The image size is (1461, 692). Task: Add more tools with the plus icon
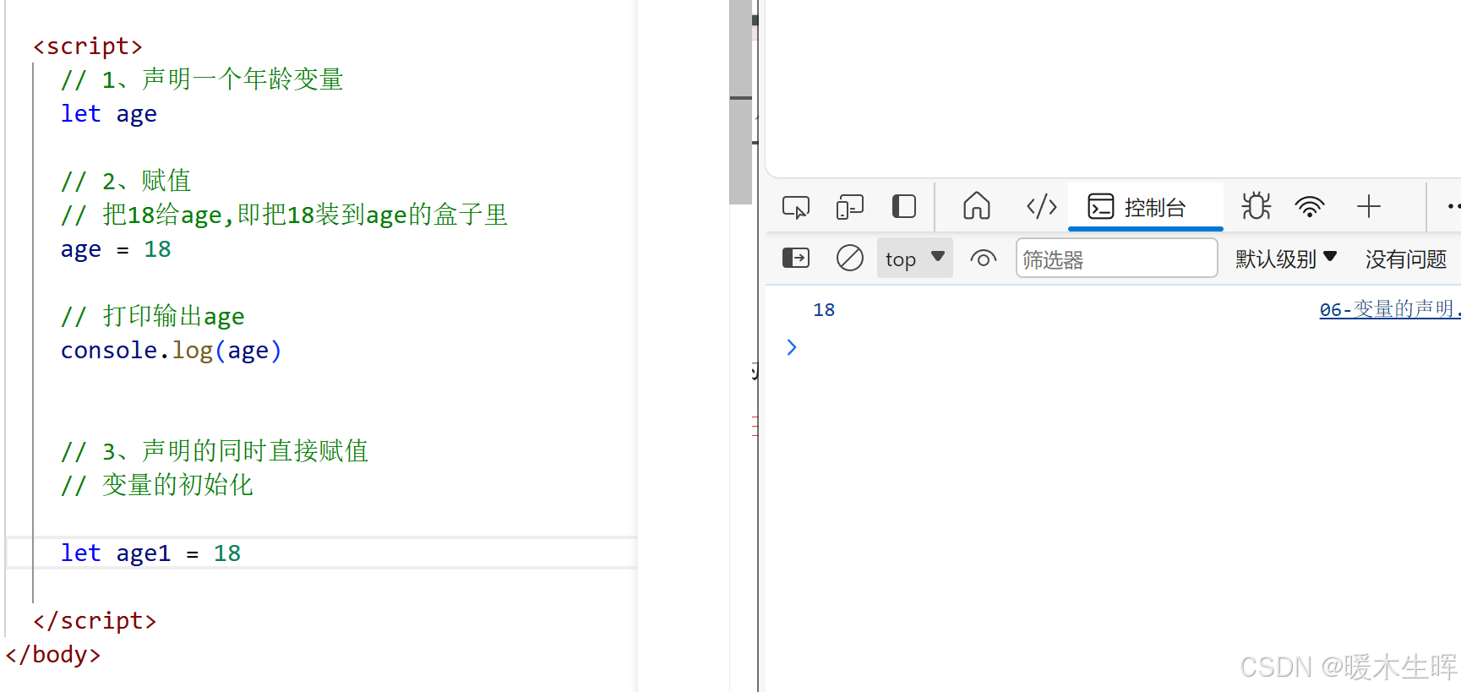point(1369,207)
